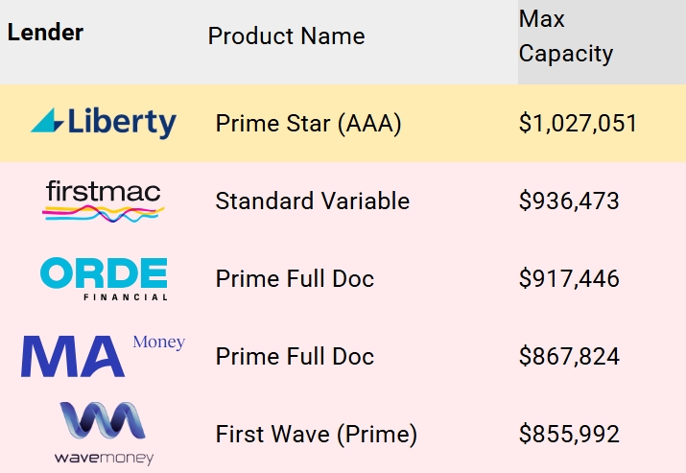This screenshot has width=686, height=473.
Task: Click FINANCIAL text under ORDE logo
Action: tap(126, 297)
